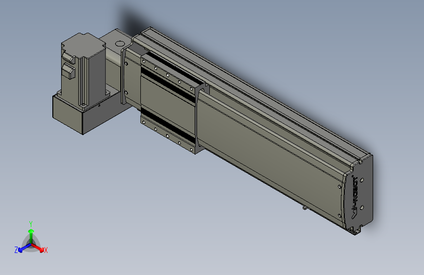The height and width of the screenshot is (275, 424).
Task: Click the red X axis of the orientation triad
Action: point(40,249)
